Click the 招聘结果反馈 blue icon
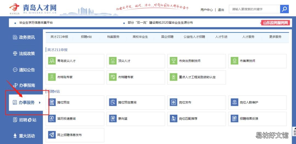 234,119
